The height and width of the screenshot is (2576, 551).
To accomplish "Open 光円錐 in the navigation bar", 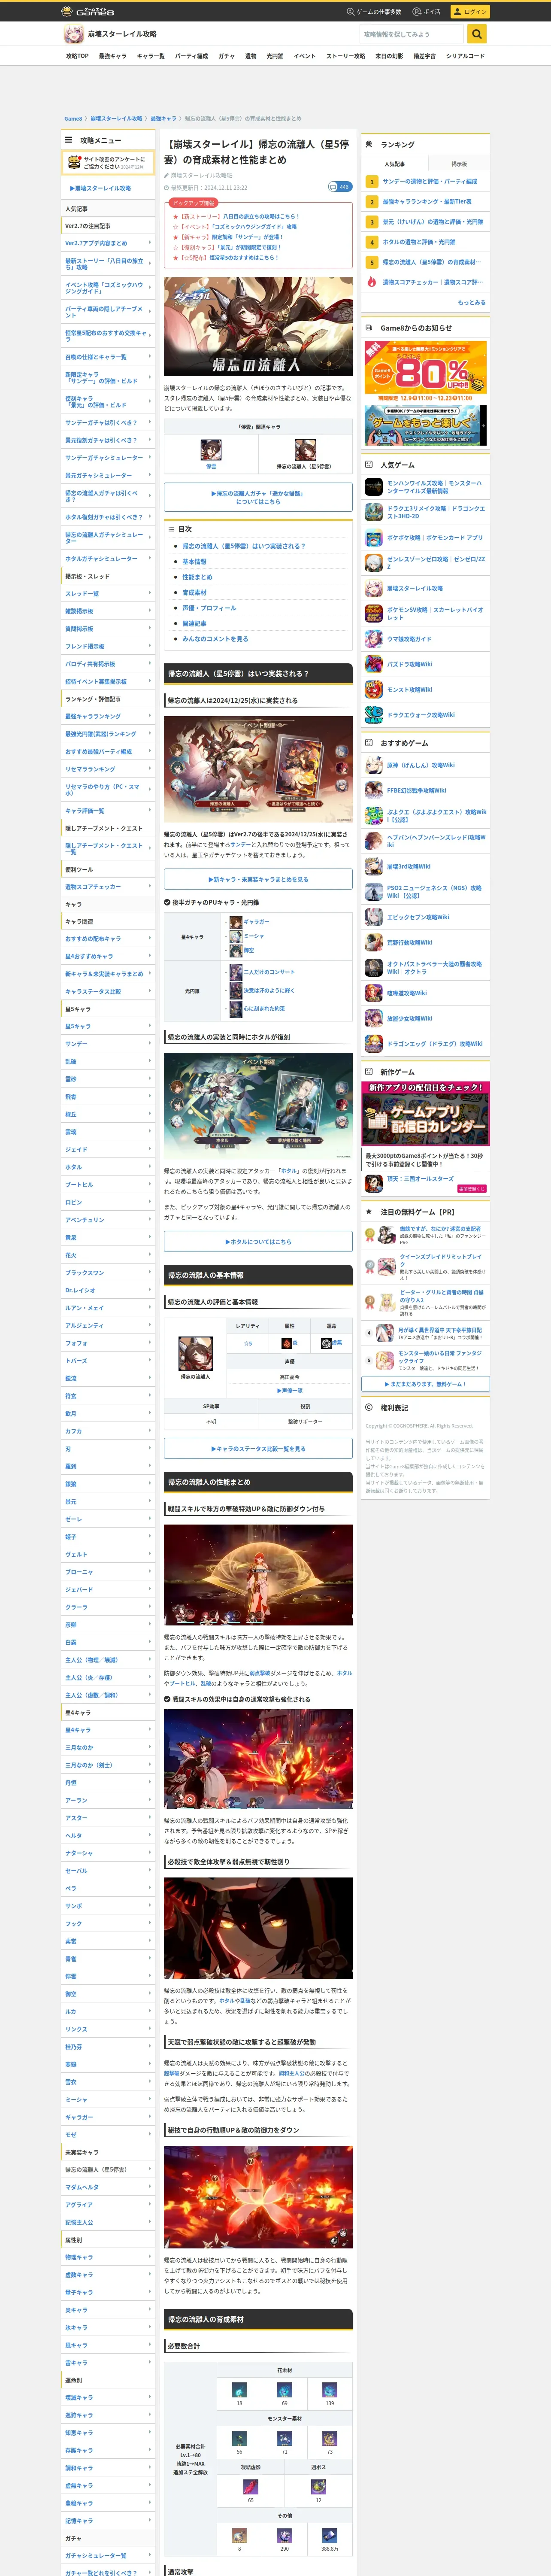I will click(274, 56).
